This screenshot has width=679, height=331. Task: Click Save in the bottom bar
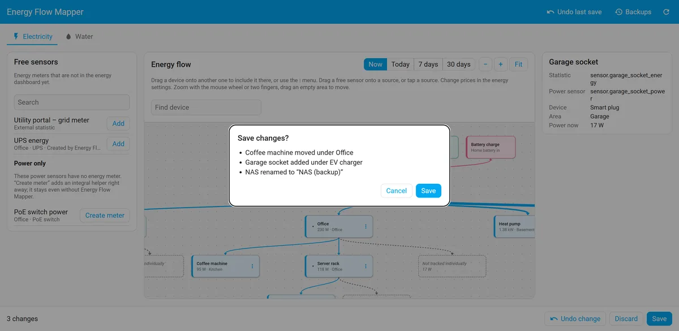[659, 319]
